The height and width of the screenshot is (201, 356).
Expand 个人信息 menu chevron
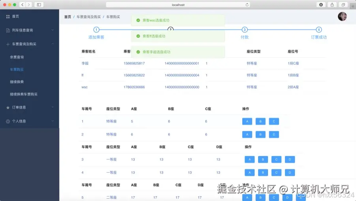click(x=52, y=121)
